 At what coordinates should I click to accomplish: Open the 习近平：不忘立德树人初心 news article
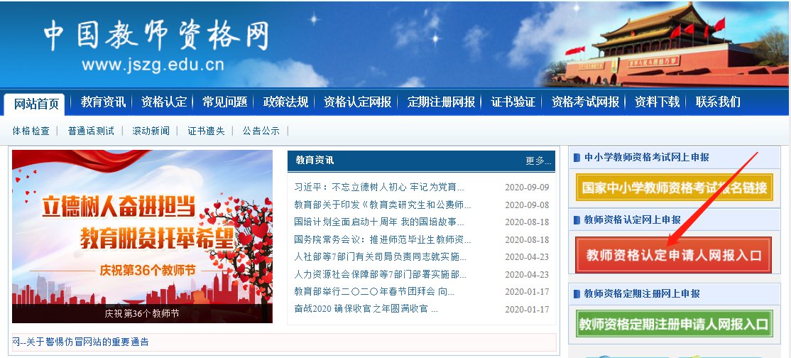tap(378, 188)
